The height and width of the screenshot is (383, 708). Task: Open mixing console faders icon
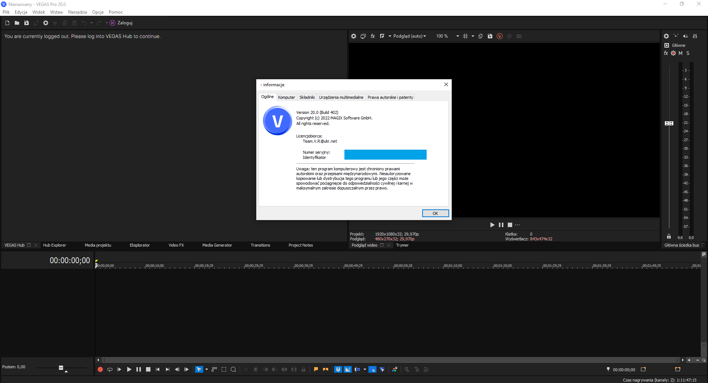[695, 36]
